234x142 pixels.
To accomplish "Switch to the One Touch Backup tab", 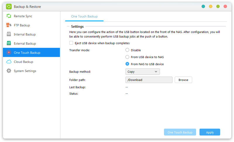I will click(84, 17).
